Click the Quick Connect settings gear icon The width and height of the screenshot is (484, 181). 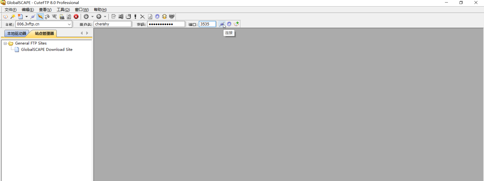pyautogui.click(x=229, y=24)
